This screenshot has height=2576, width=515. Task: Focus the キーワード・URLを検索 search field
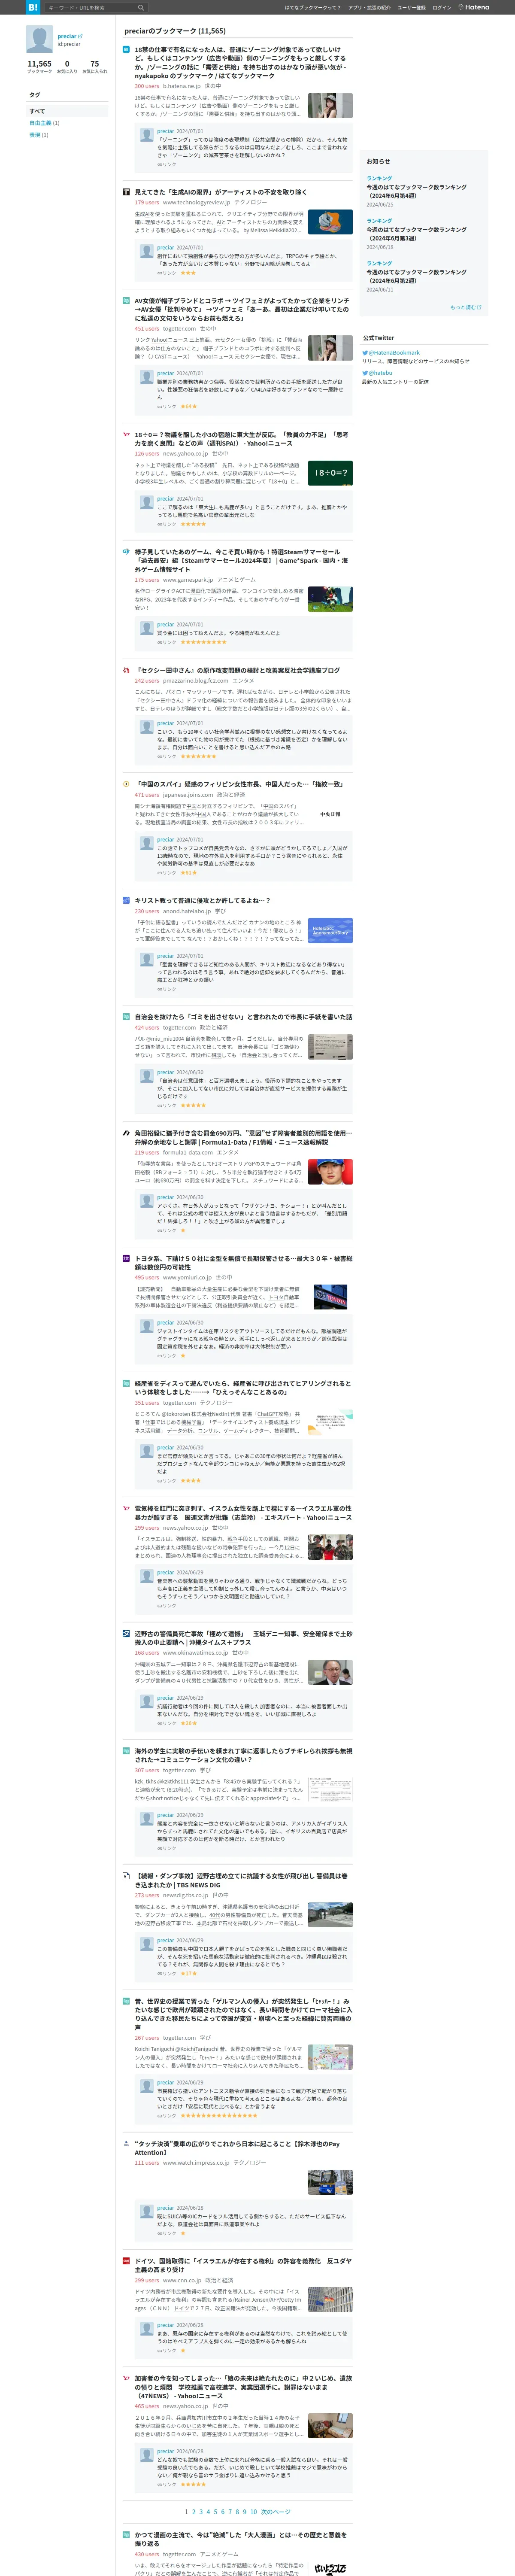pyautogui.click(x=90, y=7)
